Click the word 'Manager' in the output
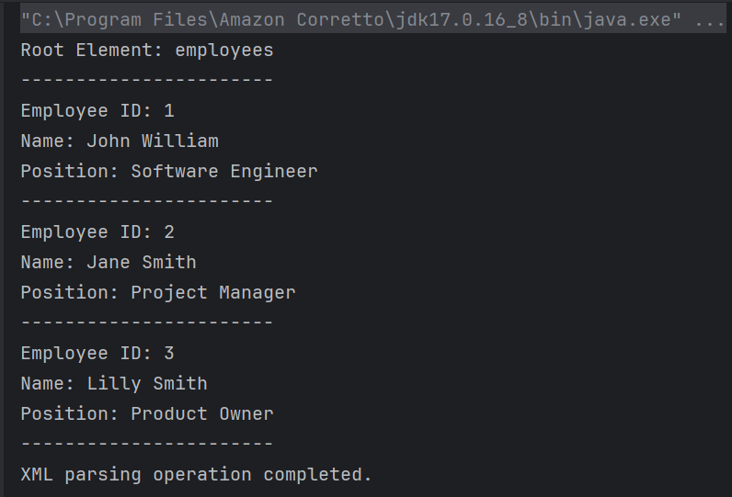This screenshot has width=732, height=497. point(257,293)
